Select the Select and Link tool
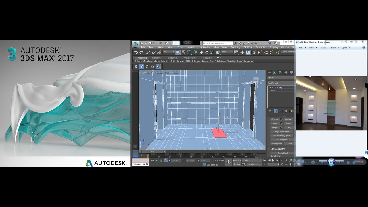The image size is (368, 207). click(x=148, y=53)
